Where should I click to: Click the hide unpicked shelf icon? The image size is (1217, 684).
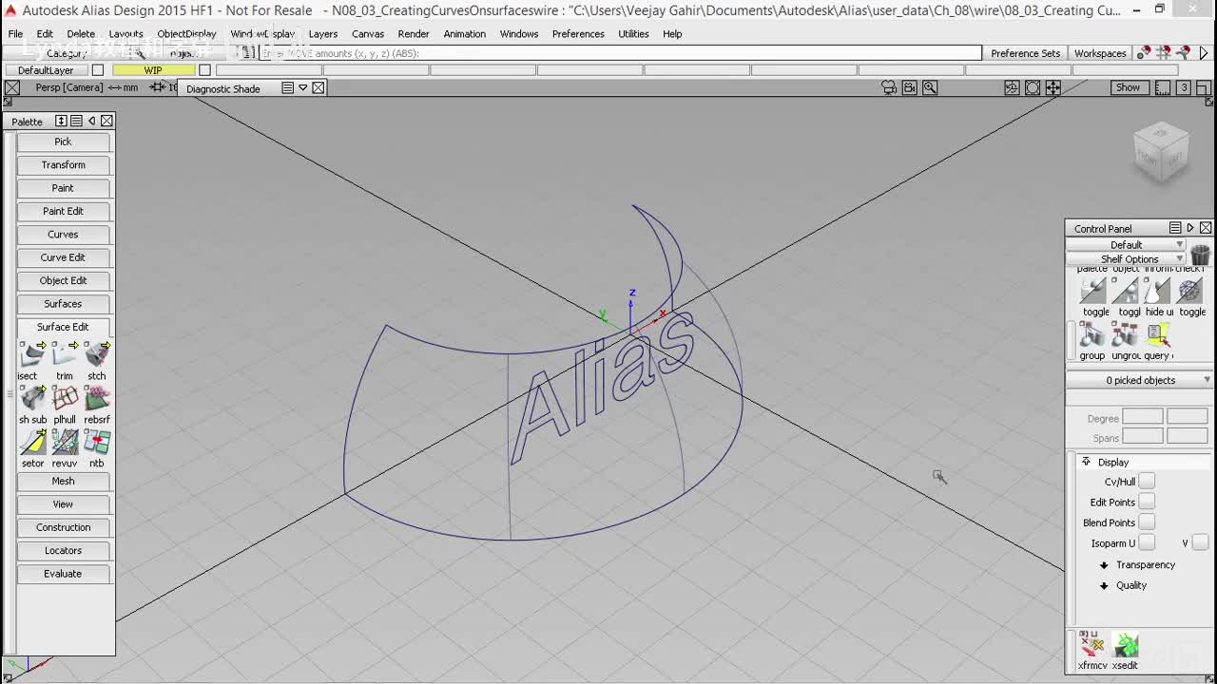click(x=1157, y=291)
